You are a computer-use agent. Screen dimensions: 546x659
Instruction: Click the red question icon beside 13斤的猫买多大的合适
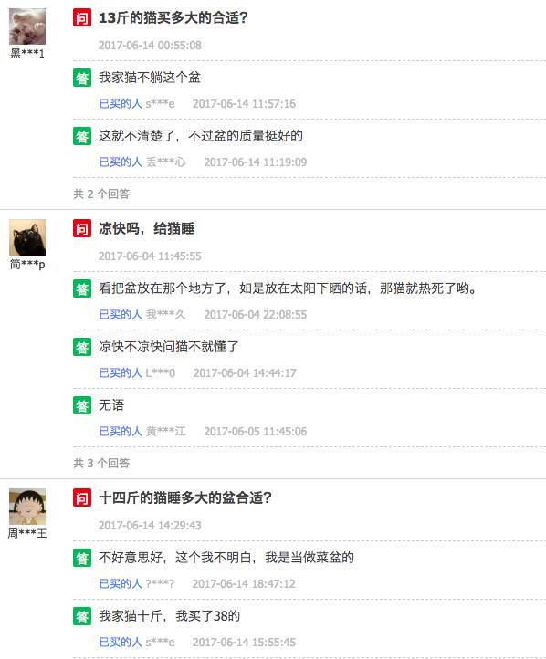82,17
